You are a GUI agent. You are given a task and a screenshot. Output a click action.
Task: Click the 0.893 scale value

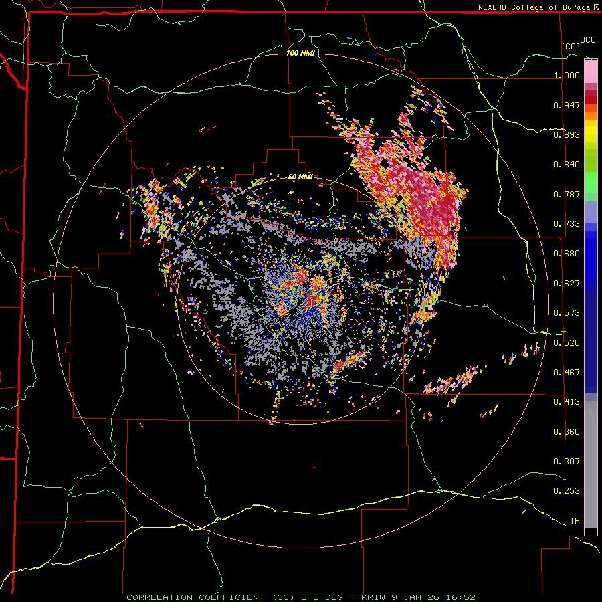click(x=567, y=134)
